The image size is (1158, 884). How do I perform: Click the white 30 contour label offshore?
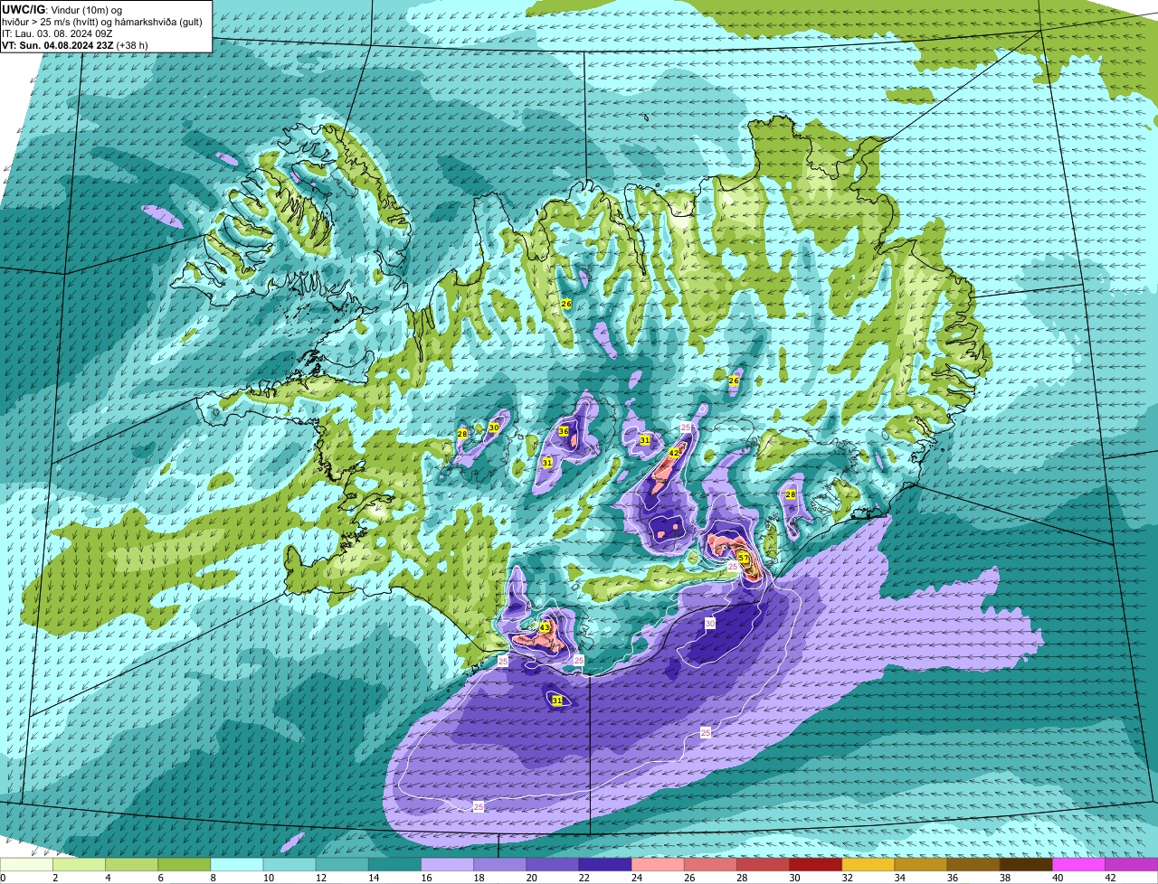710,624
